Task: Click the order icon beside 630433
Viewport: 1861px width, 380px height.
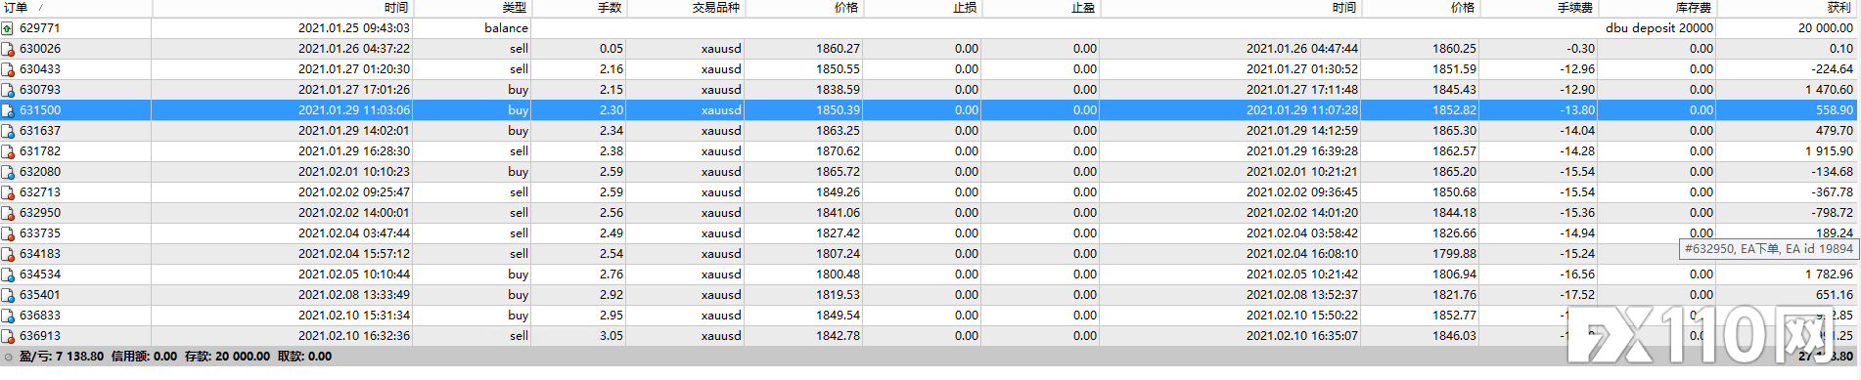Action: click(8, 69)
